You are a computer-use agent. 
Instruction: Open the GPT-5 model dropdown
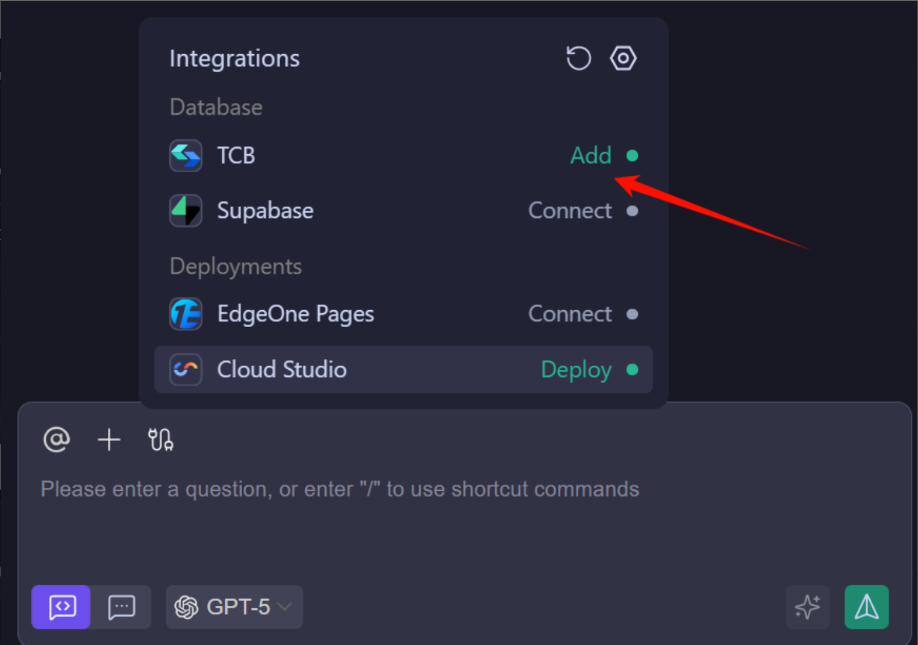point(234,606)
